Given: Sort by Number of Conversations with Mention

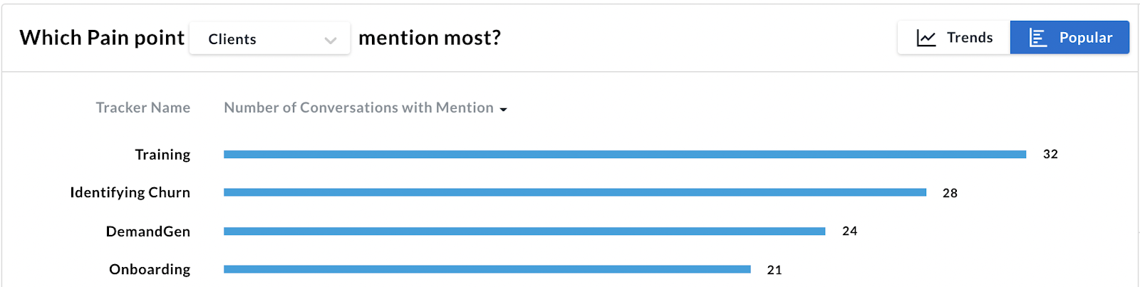Looking at the screenshot, I should click(x=358, y=108).
